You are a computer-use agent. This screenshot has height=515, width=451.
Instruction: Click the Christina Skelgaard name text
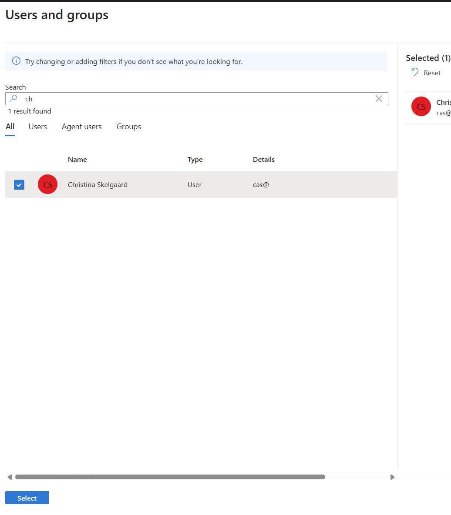click(98, 184)
